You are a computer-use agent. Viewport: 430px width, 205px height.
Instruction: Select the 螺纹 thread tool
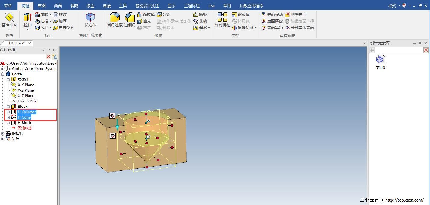pos(60,14)
